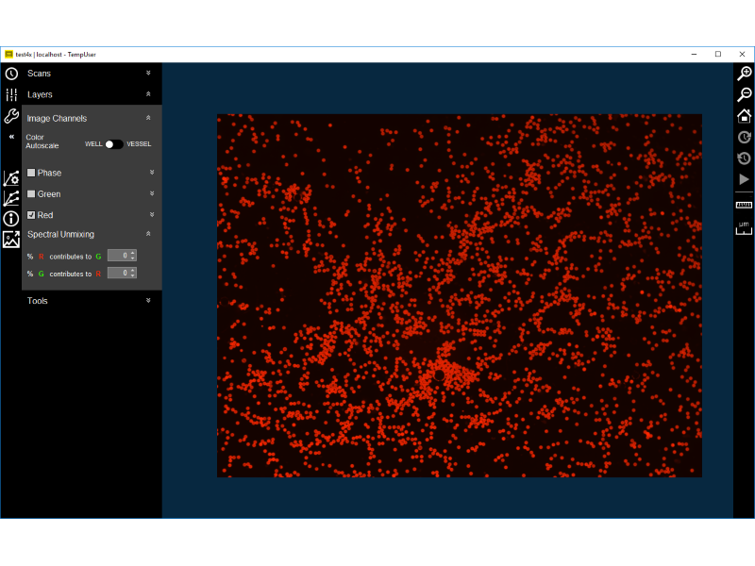The width and height of the screenshot is (755, 566).
Task: Open the Scans clock icon in sidebar
Action: pos(11,74)
